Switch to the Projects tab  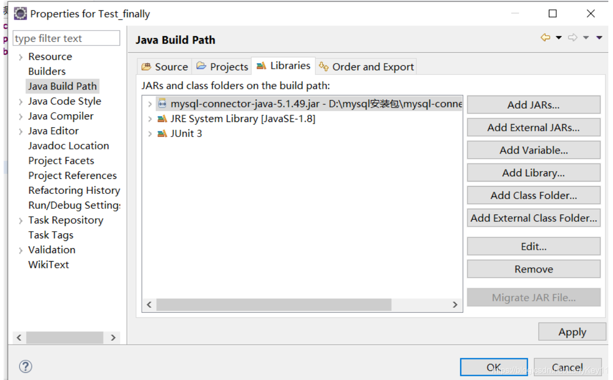223,67
